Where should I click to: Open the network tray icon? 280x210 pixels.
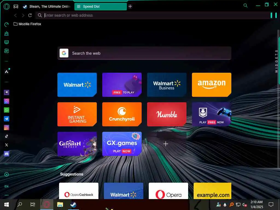point(238,205)
